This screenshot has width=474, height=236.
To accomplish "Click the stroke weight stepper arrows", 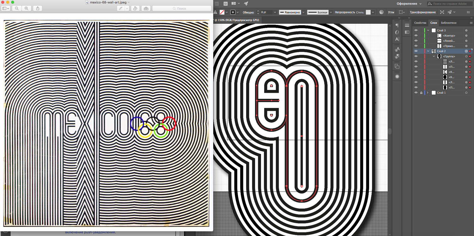I will coord(258,12).
